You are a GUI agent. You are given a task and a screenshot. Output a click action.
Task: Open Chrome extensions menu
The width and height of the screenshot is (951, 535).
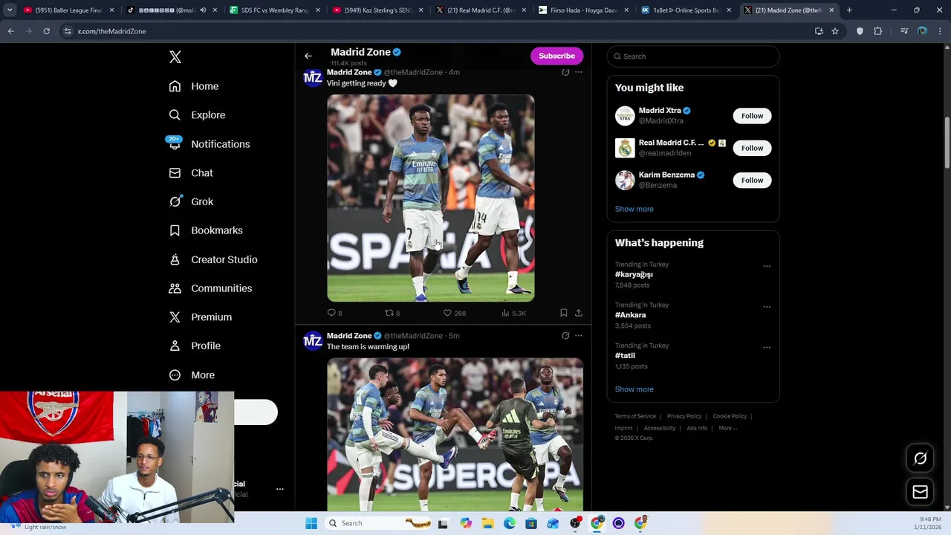point(877,31)
